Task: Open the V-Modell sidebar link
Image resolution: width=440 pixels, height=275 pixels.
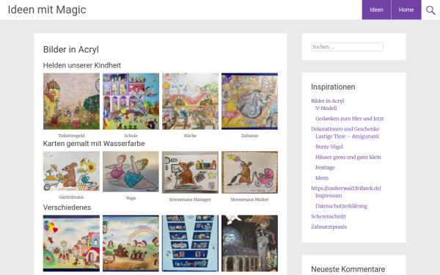Action: pyautogui.click(x=326, y=108)
